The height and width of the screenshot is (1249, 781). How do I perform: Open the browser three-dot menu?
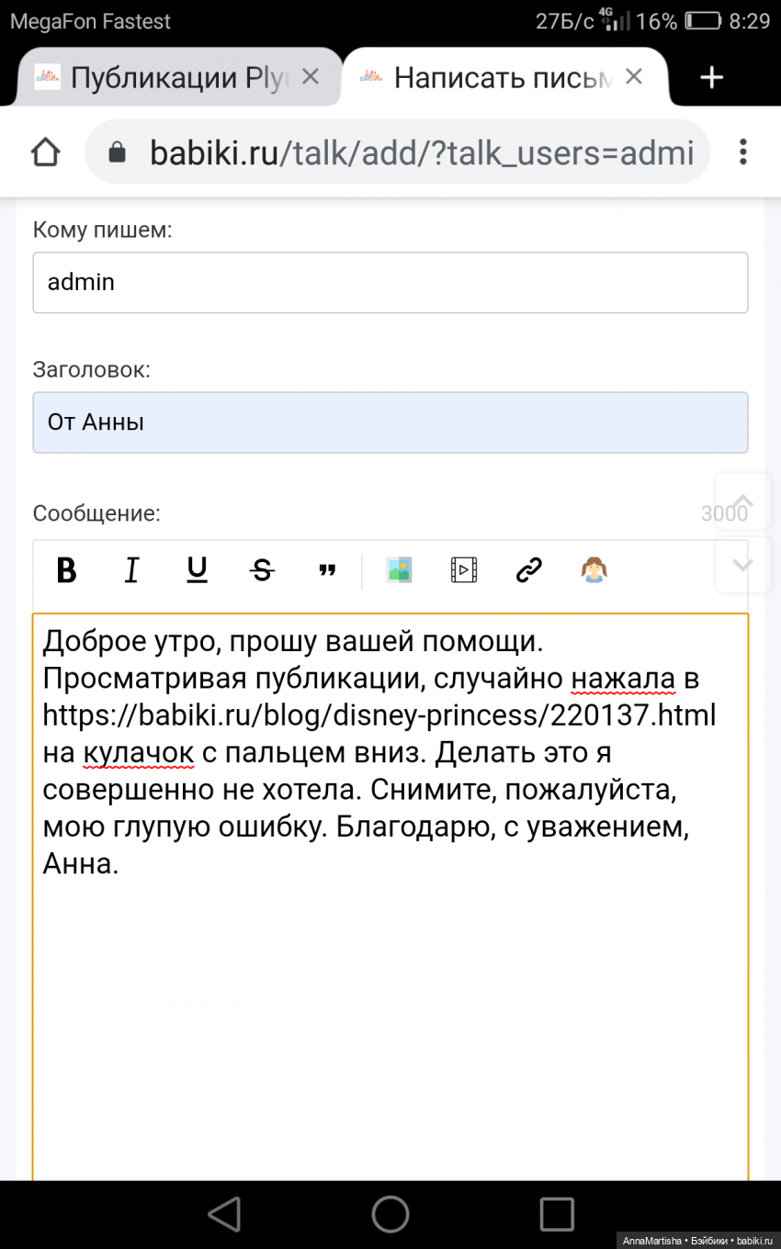click(742, 152)
